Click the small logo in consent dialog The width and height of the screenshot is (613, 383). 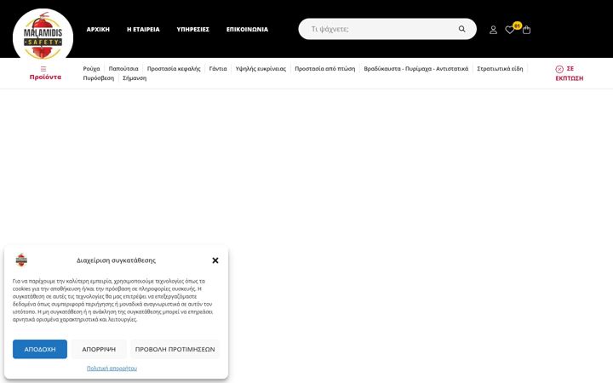(x=21, y=260)
